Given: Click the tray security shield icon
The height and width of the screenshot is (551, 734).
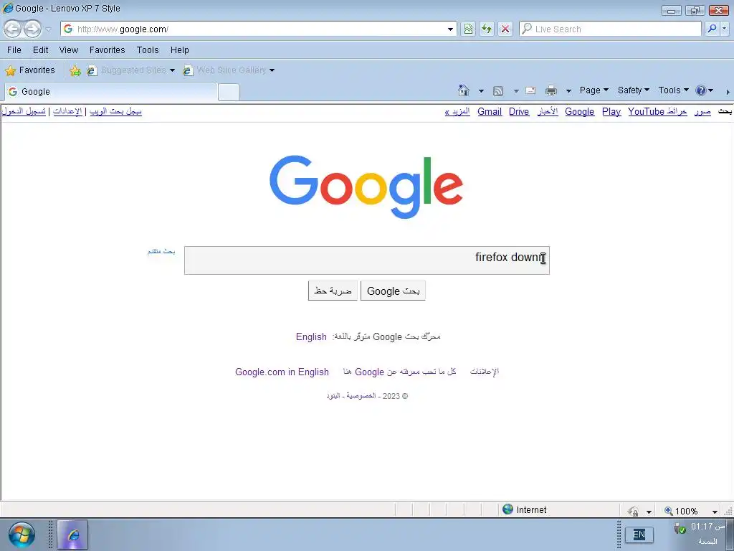Looking at the screenshot, I should [x=680, y=529].
